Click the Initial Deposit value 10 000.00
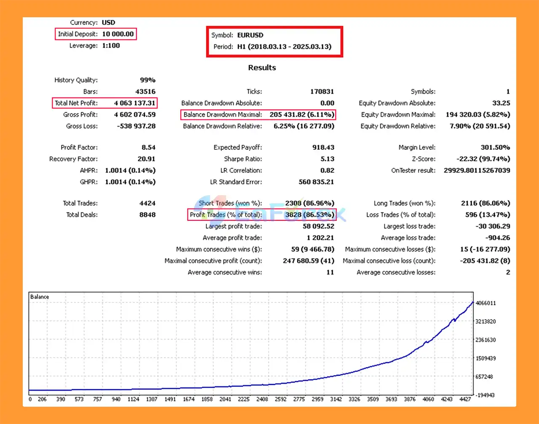This screenshot has width=539, height=424. click(x=118, y=34)
